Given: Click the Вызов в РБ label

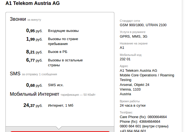Looking at the screenshot, I should (58, 52).
